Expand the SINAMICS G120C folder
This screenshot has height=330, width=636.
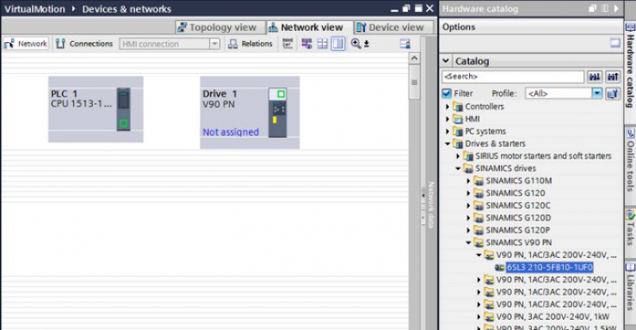(469, 205)
